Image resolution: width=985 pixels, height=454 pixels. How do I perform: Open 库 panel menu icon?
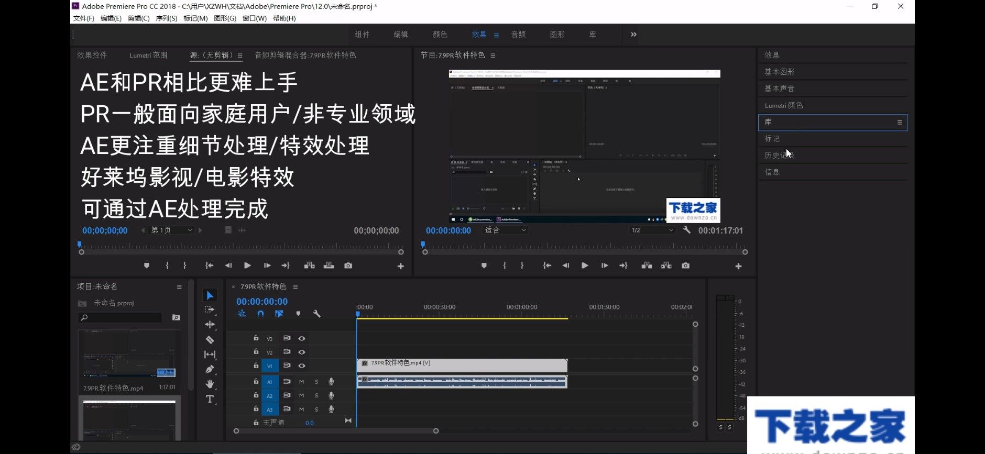tap(900, 123)
